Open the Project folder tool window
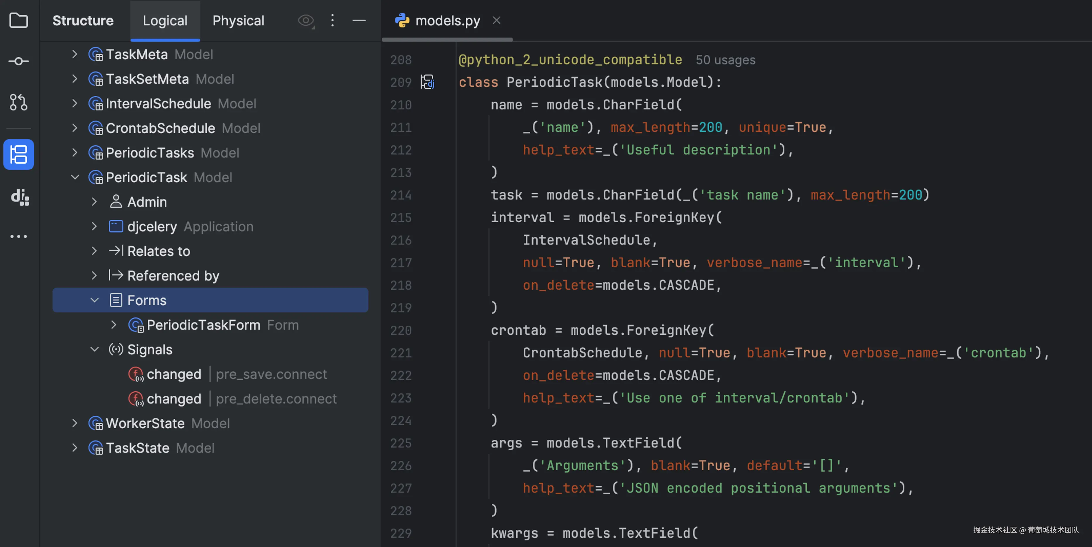This screenshot has height=547, width=1092. pyautogui.click(x=19, y=20)
